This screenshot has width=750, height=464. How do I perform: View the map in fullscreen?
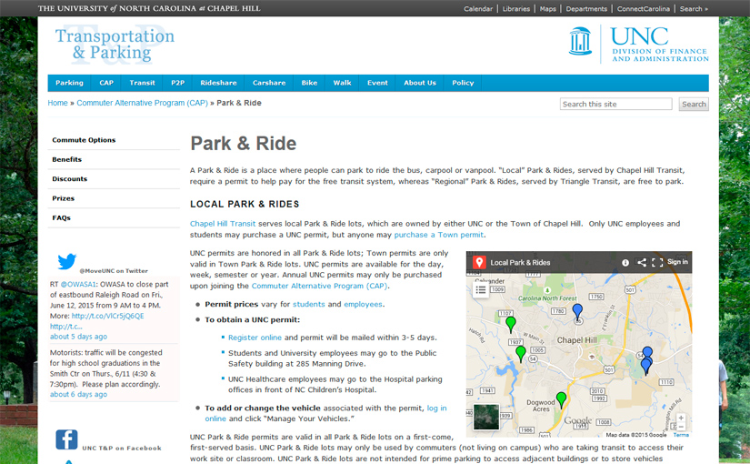coord(657,262)
